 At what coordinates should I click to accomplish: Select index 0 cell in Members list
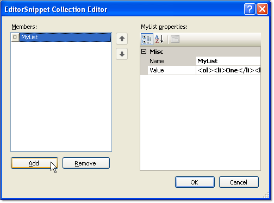tap(15, 38)
